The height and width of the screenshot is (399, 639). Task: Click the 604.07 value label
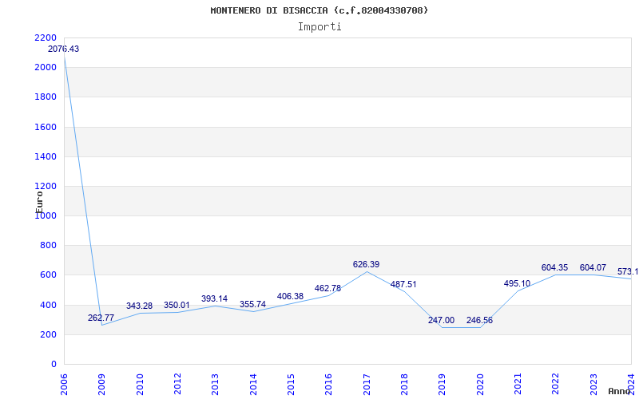coord(593,268)
